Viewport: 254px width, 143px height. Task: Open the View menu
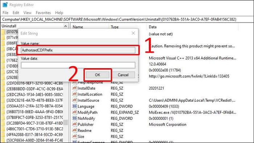click(27, 13)
